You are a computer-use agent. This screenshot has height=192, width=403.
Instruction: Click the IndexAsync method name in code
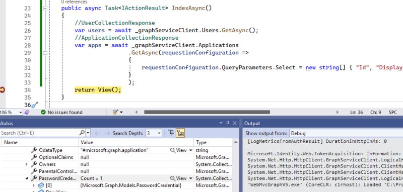[188, 8]
